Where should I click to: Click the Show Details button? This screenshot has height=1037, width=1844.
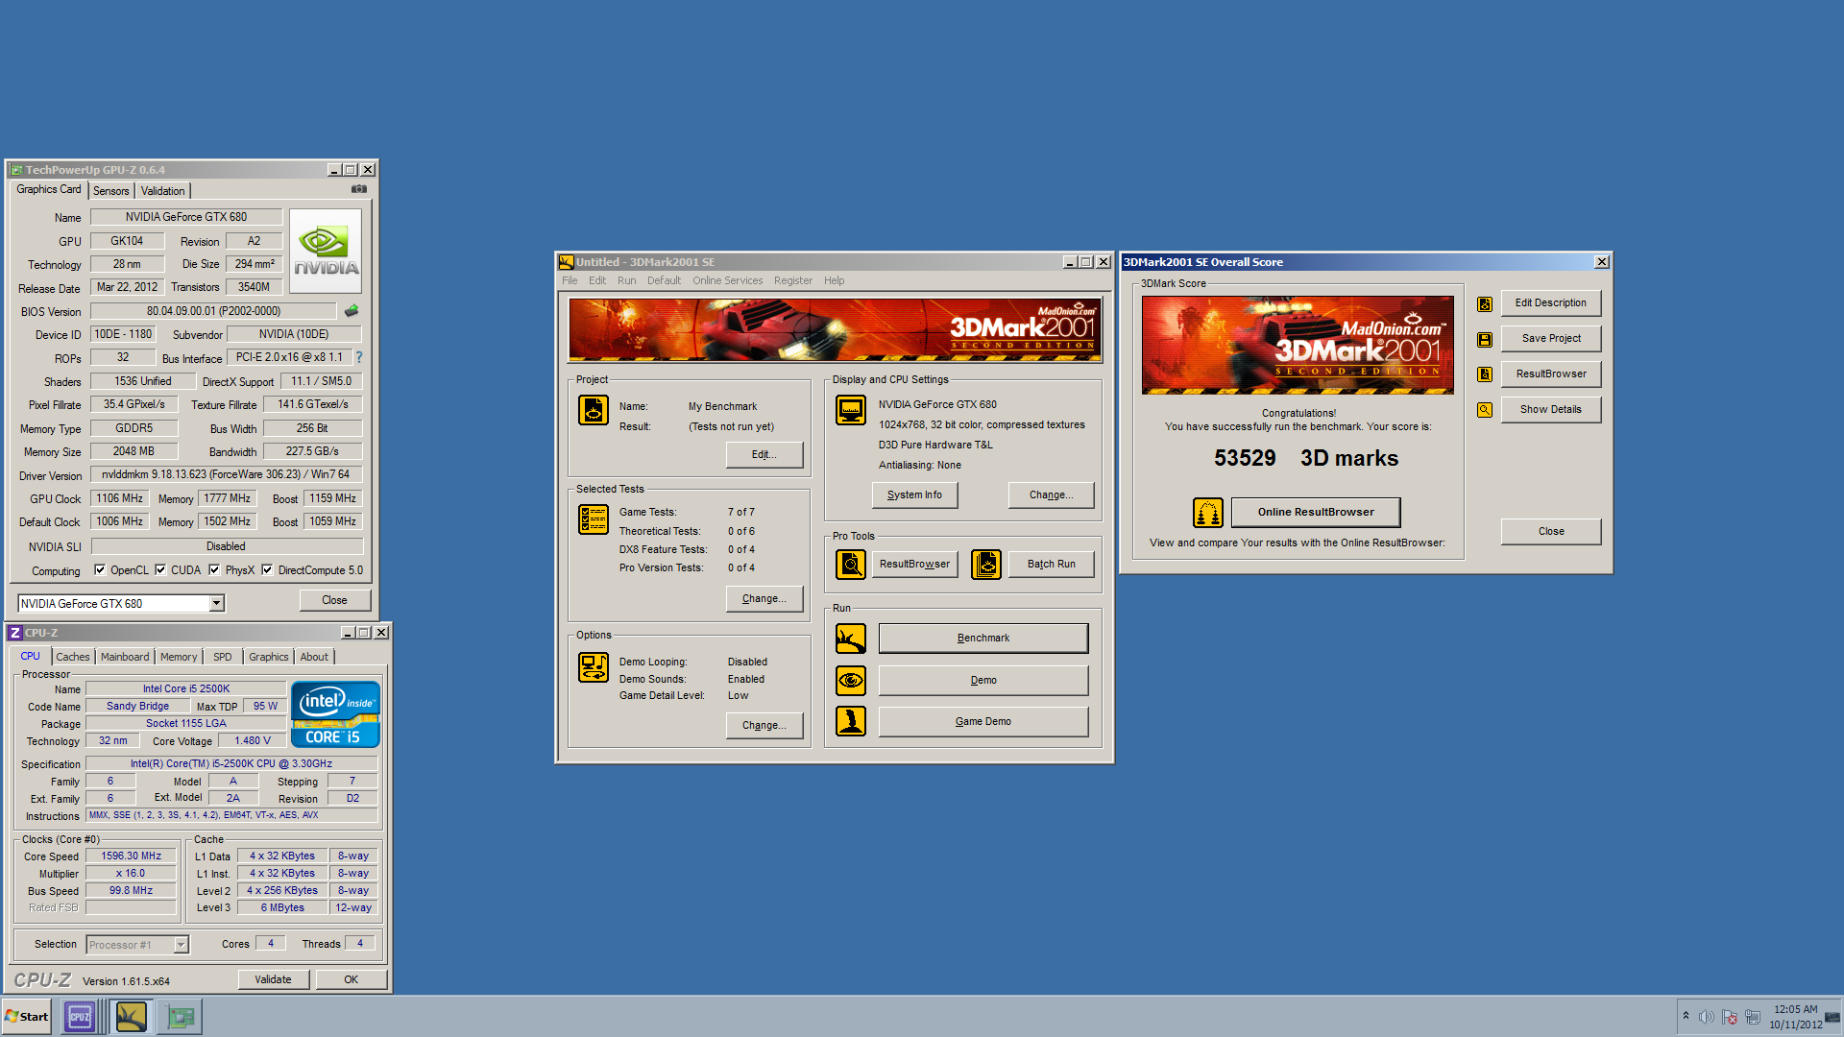click(1551, 410)
